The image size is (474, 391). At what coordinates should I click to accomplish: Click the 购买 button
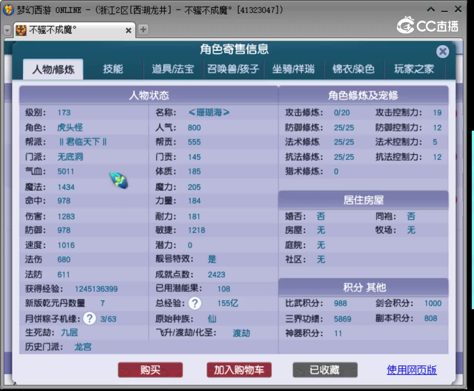coord(150,370)
